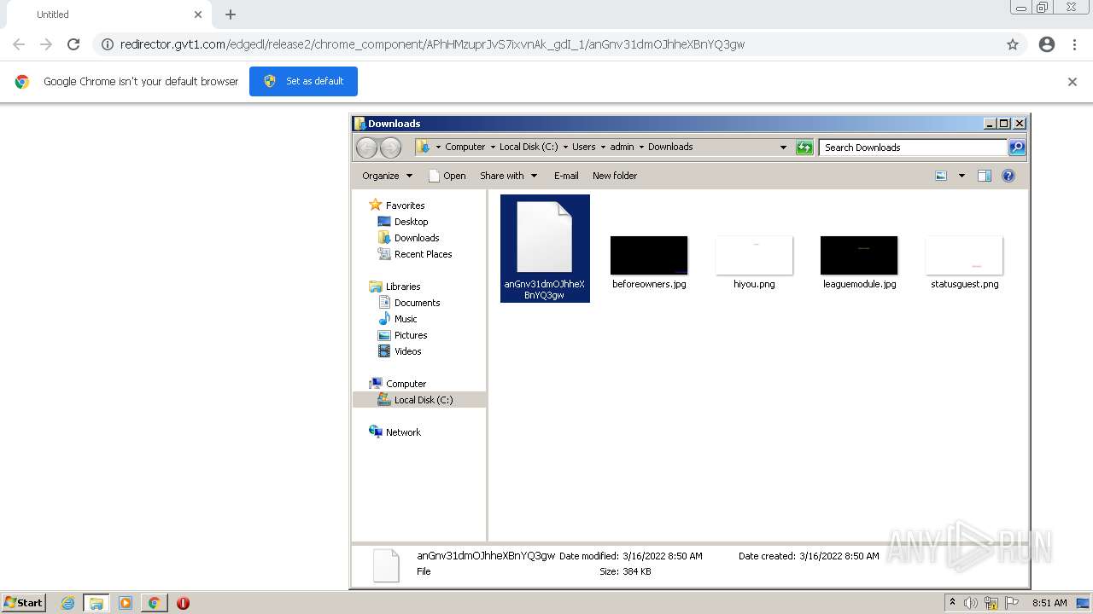Open the network status icon in the tray
The height and width of the screenshot is (614, 1093).
[991, 603]
